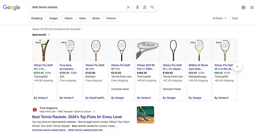Screen dimensions: 256x136
Task: Open the Tools option
Action: [x=235, y=18]
